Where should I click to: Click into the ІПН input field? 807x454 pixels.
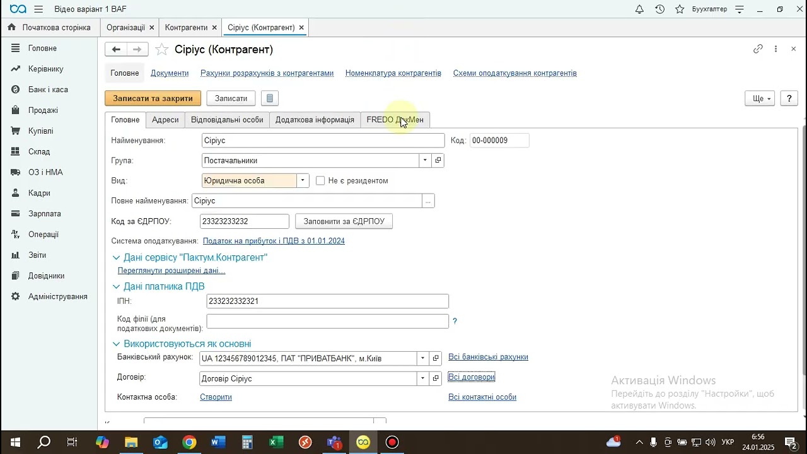click(x=328, y=301)
